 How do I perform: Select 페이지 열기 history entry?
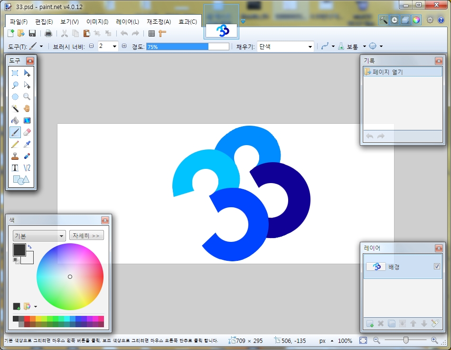[403, 72]
